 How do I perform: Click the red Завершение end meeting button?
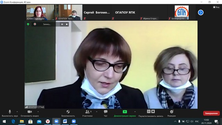211,114
